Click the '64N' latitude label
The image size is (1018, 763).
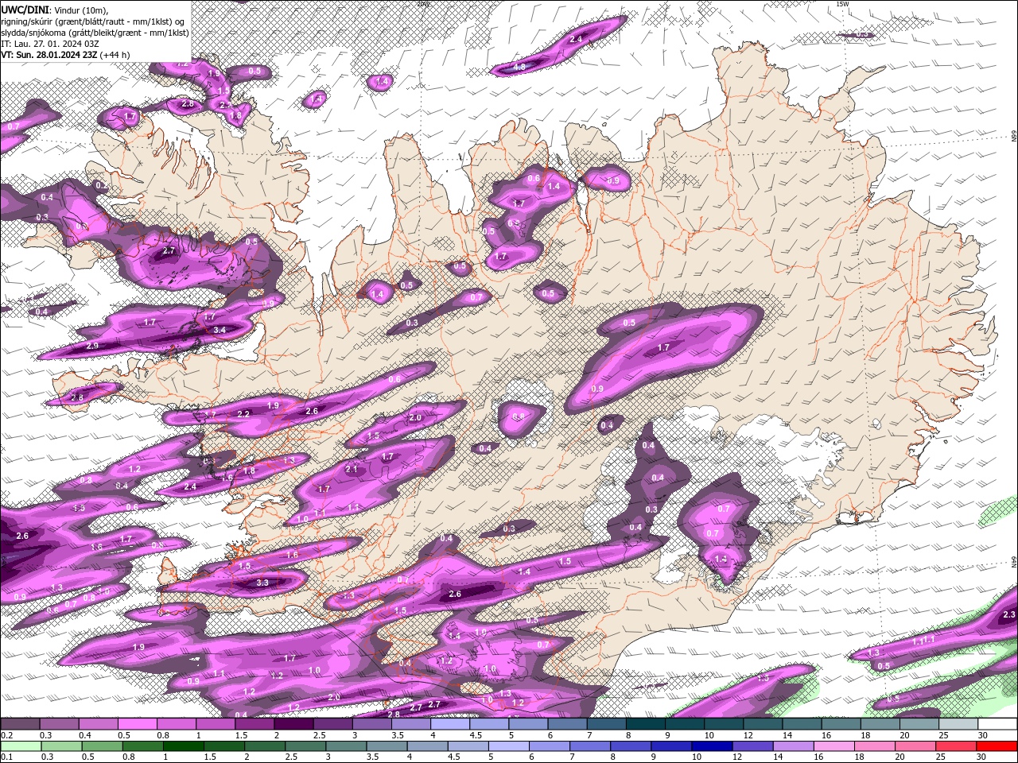coord(1013,562)
